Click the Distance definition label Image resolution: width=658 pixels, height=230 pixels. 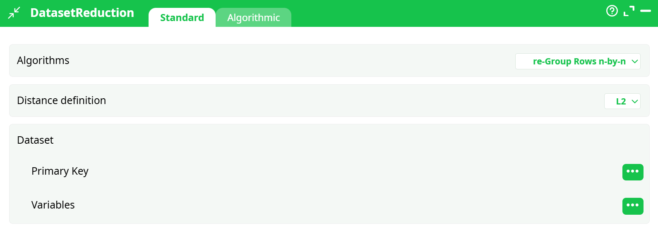tap(62, 100)
